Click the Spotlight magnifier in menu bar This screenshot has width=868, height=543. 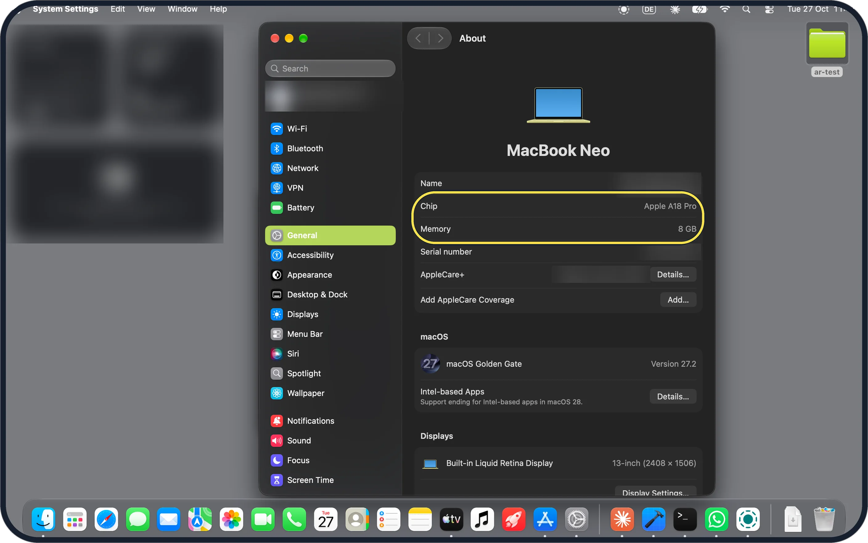tap(746, 9)
